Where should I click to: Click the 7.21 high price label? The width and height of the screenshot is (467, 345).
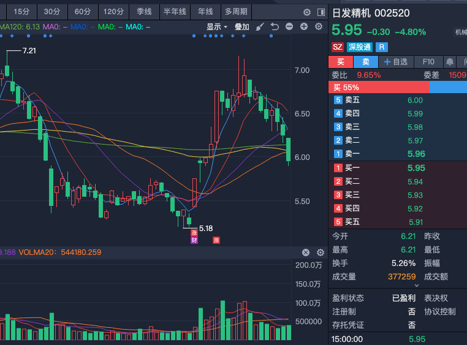point(29,51)
